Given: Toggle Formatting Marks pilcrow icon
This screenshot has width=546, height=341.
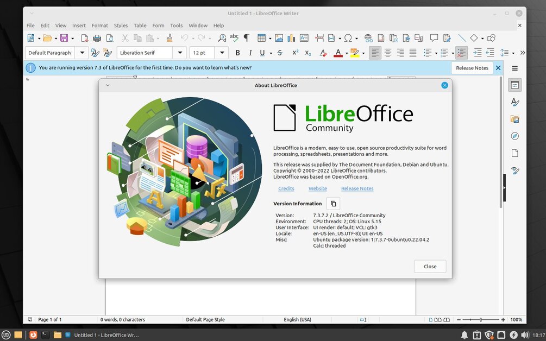Looking at the screenshot, I should [x=247, y=38].
